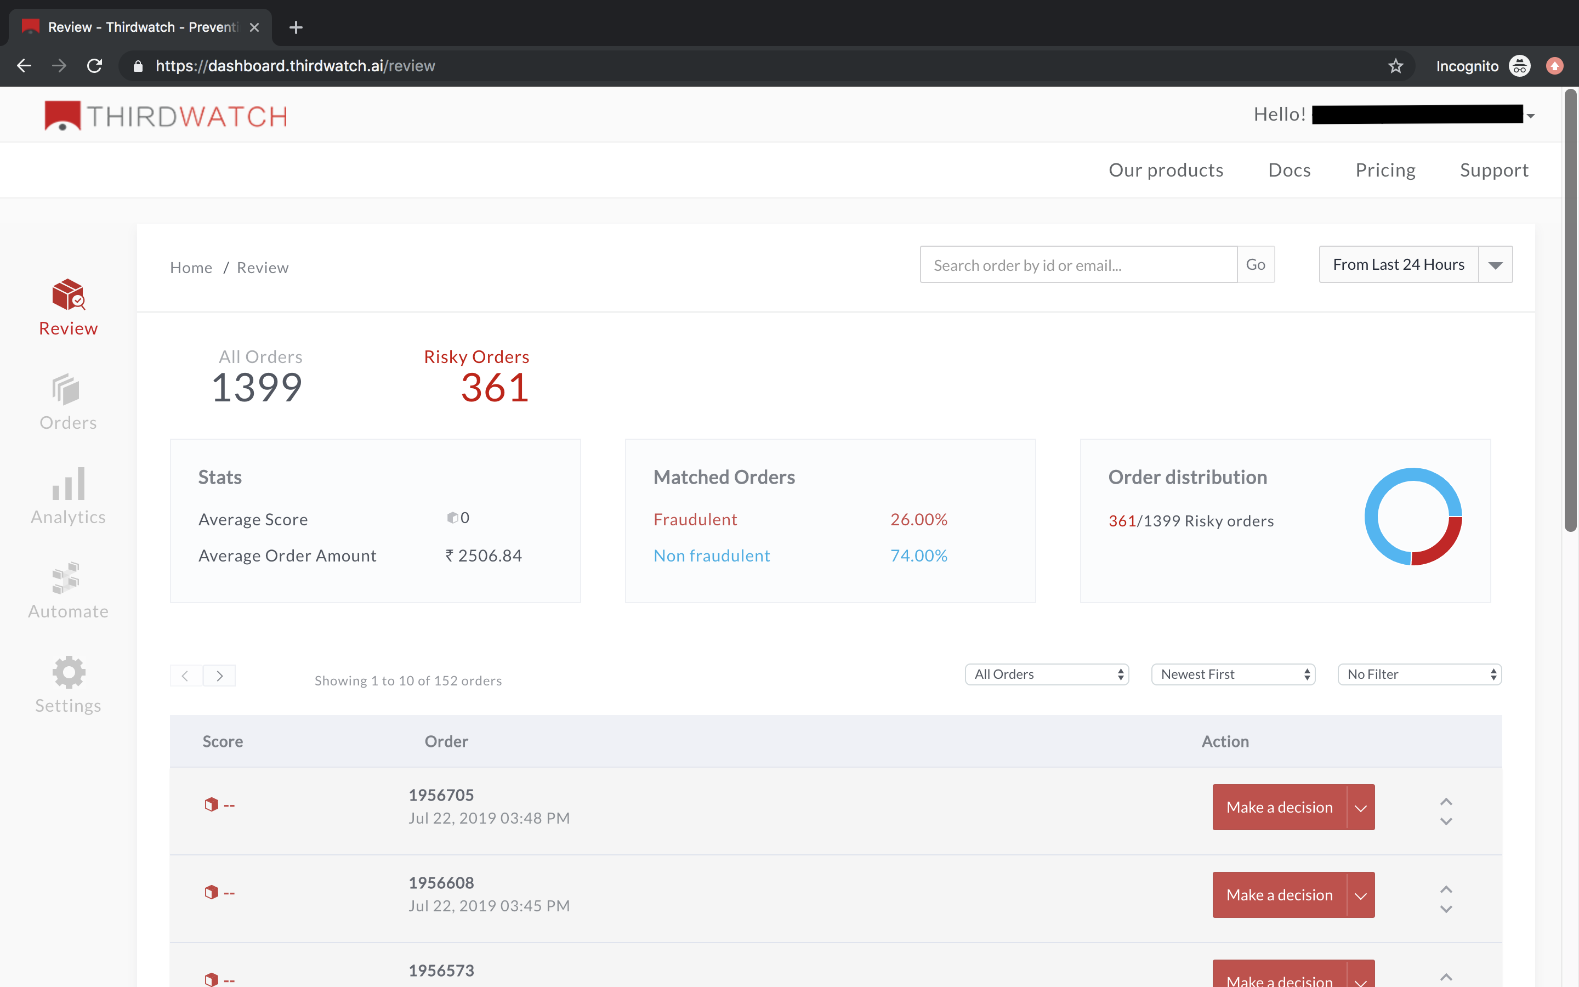Switch to the All Orders summary tab

tap(258, 376)
